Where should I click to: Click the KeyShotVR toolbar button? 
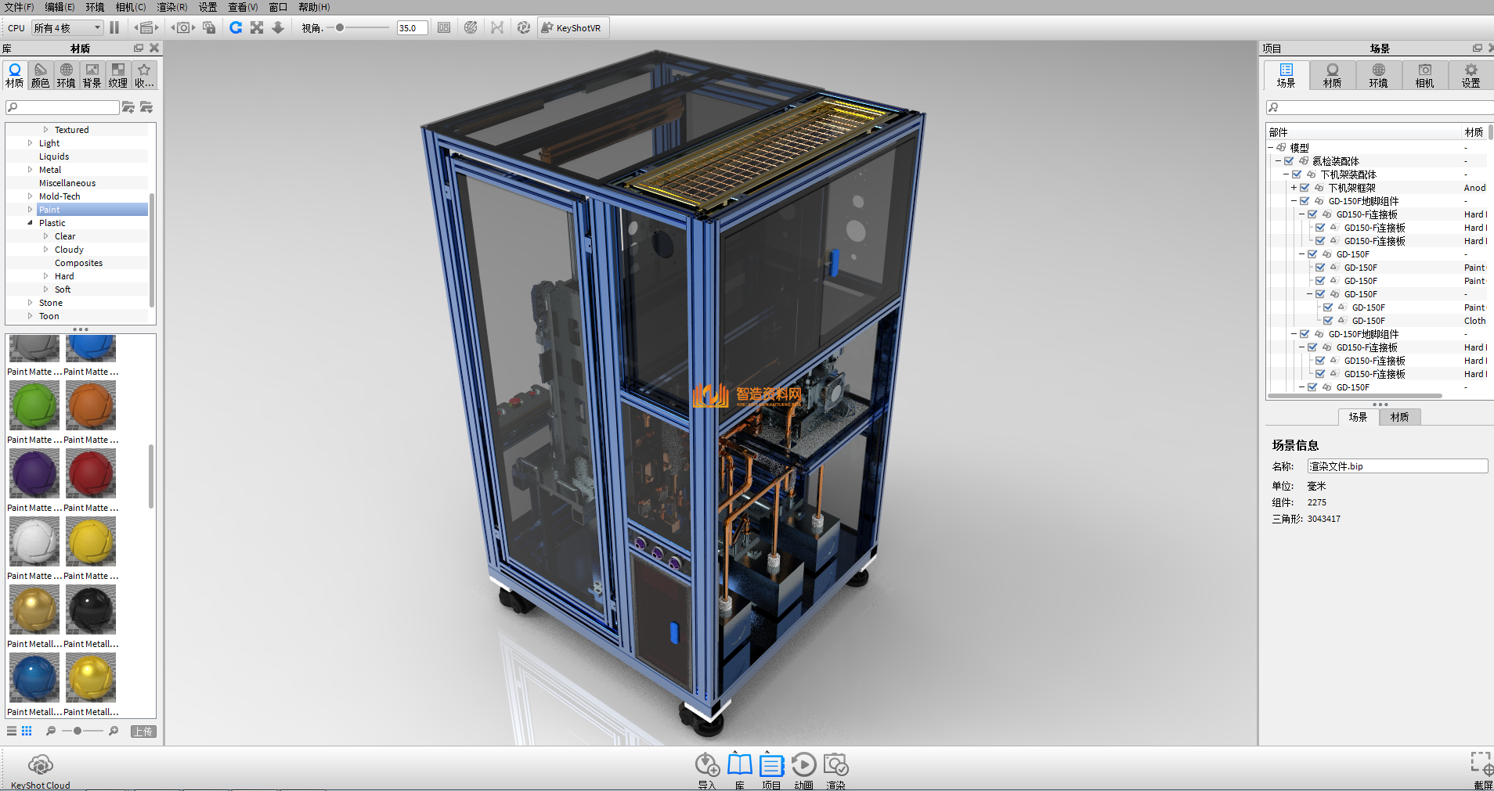(x=572, y=28)
